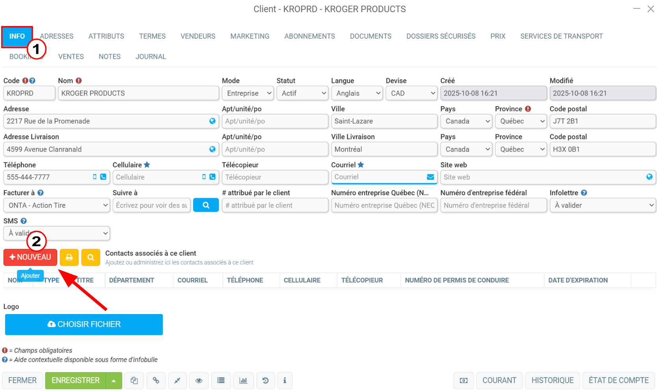
Task: Click the list view icon button
Action: point(221,380)
